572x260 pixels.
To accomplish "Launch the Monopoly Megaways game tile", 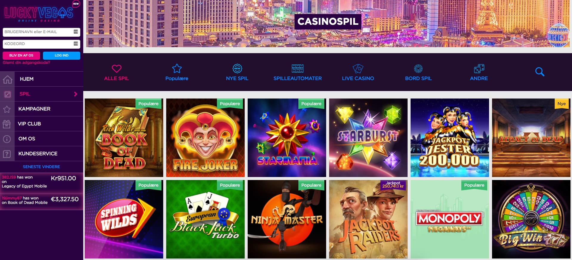I will [450, 219].
